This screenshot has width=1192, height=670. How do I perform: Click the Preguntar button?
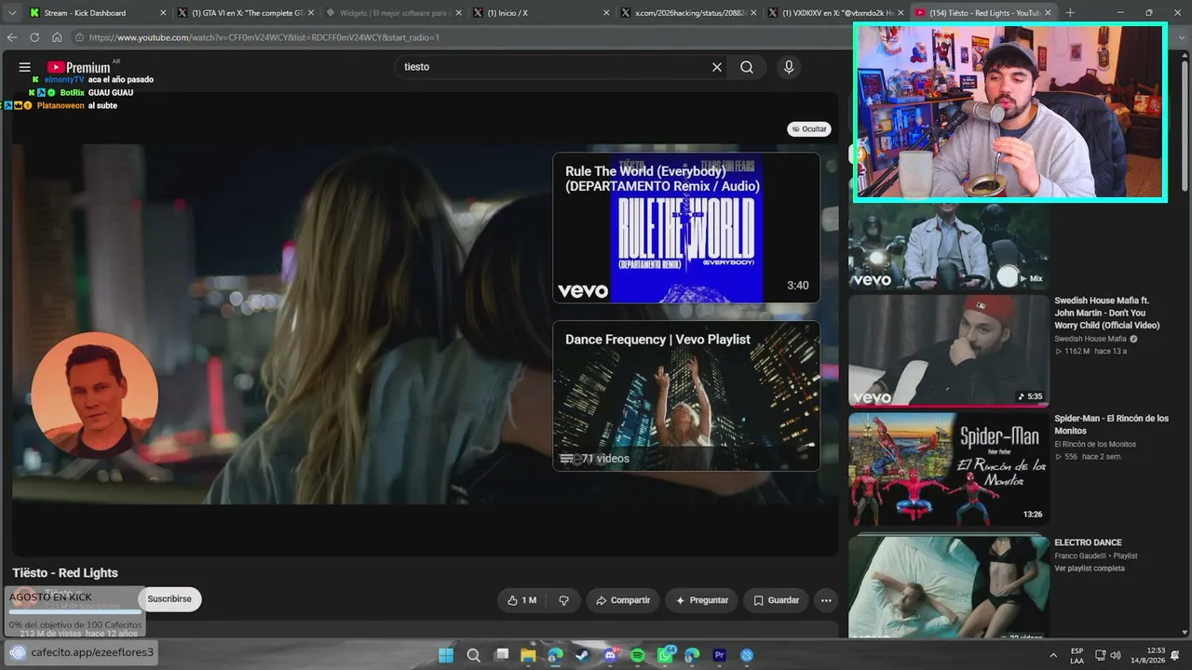click(702, 600)
